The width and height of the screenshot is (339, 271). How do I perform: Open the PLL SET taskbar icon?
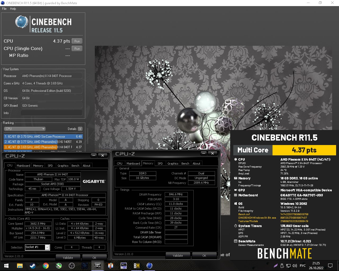124,266
